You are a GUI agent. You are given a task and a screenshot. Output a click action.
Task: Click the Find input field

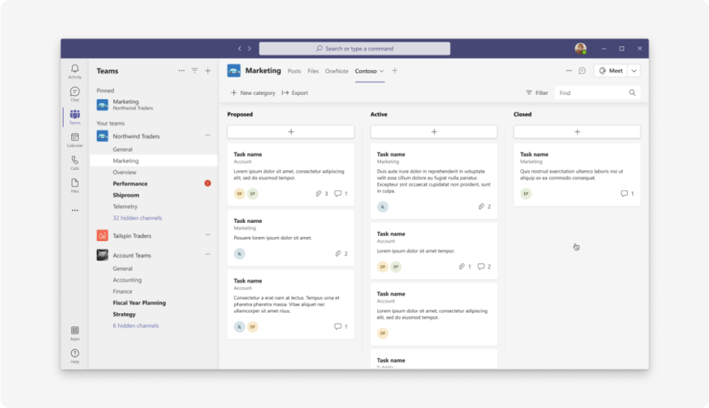(x=591, y=93)
